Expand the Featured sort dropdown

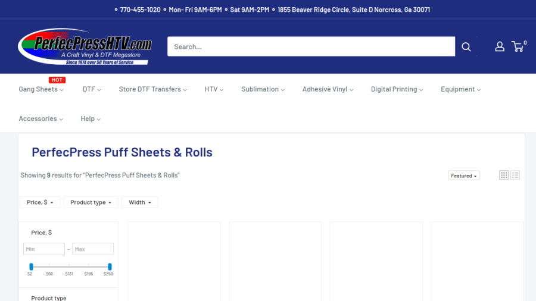[x=463, y=175]
